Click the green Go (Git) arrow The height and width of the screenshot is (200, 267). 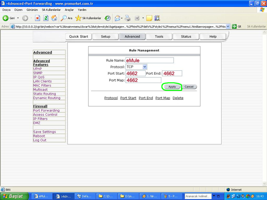pos(234,27)
